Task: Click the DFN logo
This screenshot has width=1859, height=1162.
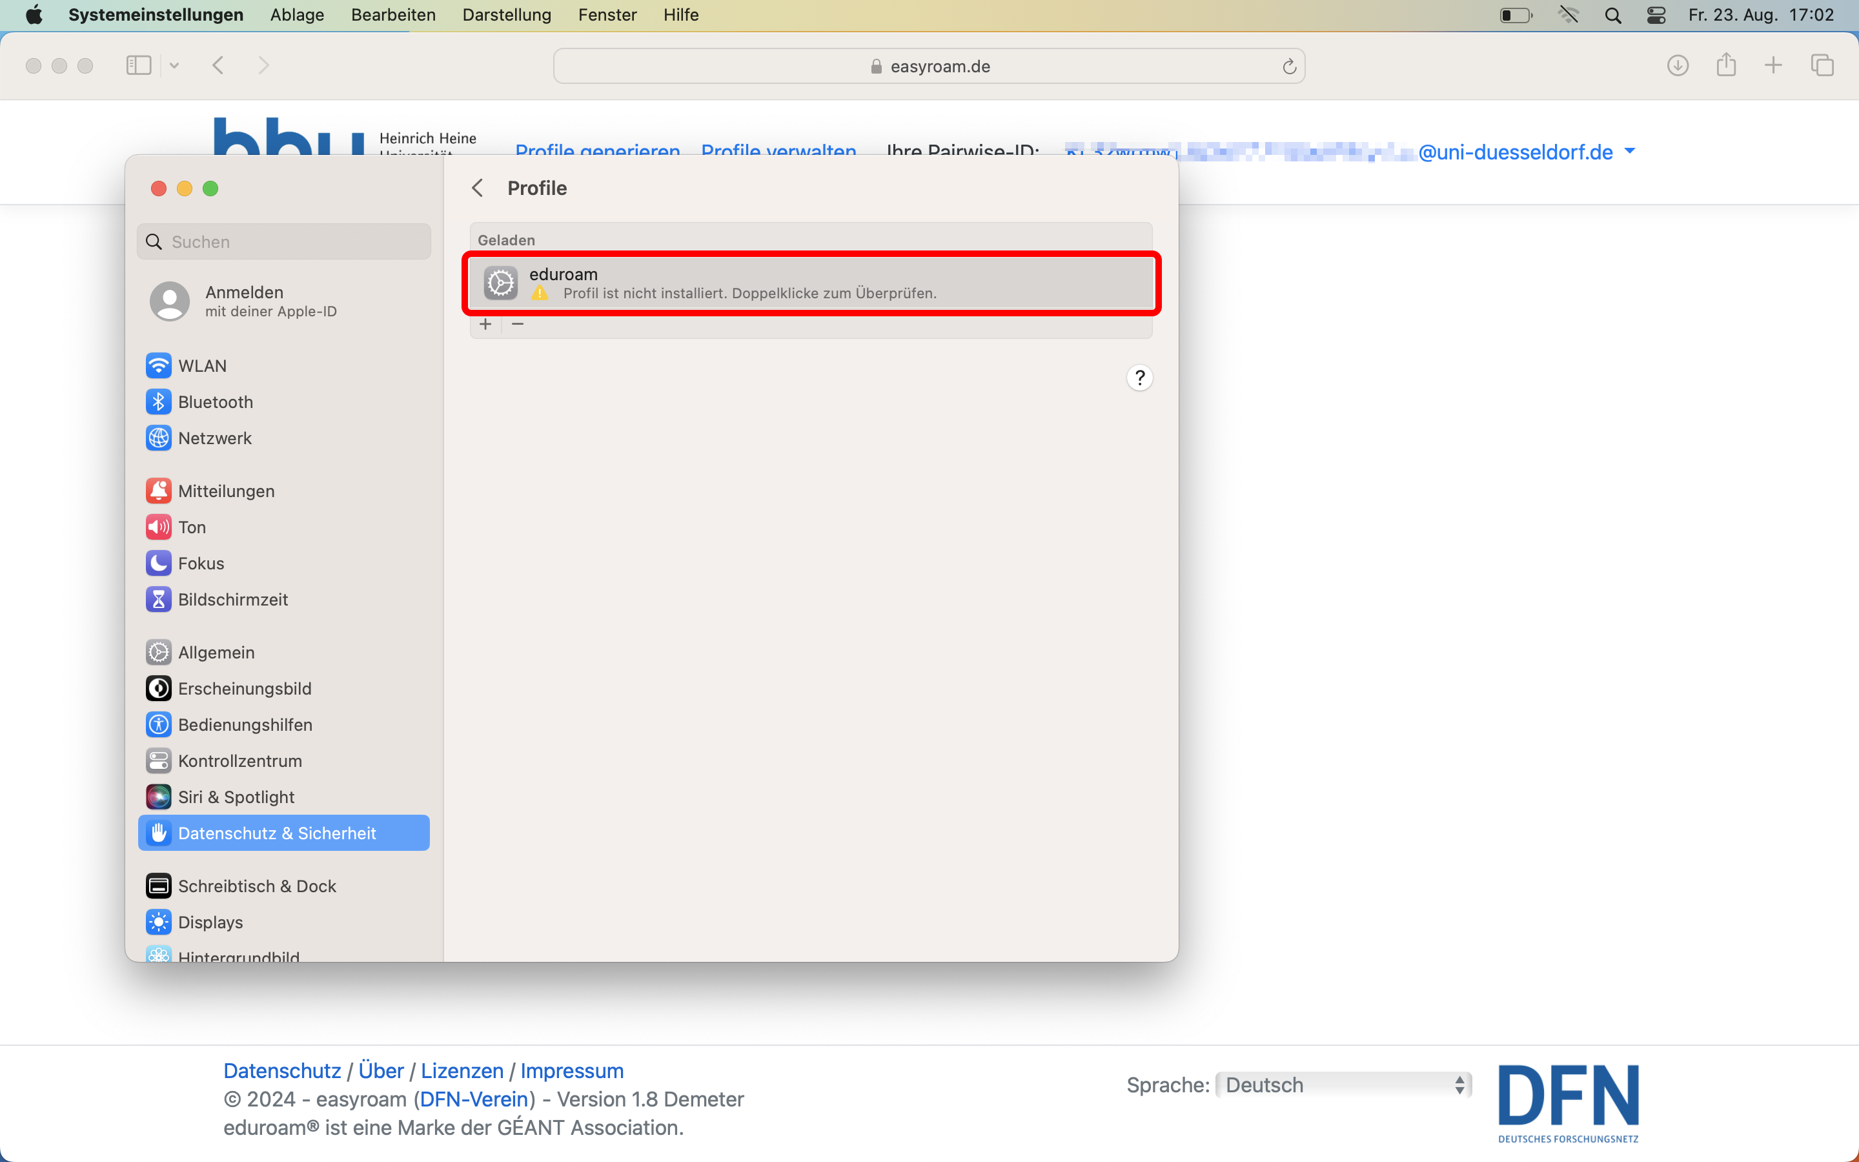Action: pyautogui.click(x=1568, y=1104)
